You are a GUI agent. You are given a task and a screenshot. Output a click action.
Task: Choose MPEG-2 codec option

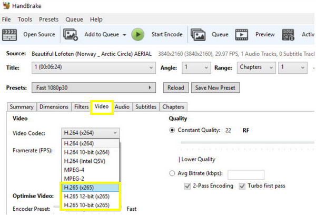click(91, 179)
